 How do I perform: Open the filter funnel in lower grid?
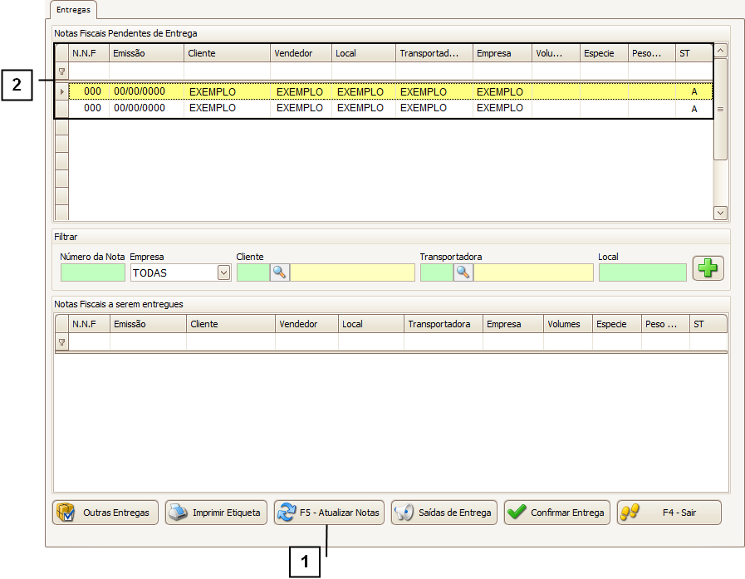(61, 342)
